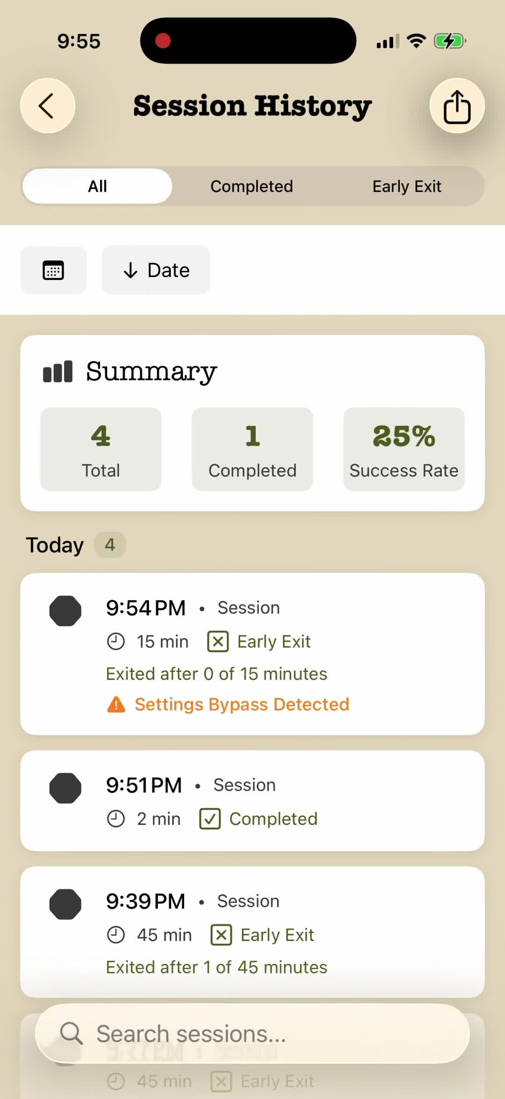Screen dimensions: 505x1099
Task: Tap the Search sessions field
Action: (262, 1033)
